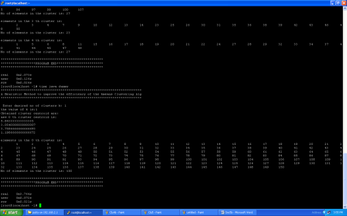The image size is (347, 216).
Task: Click 'elements in the 0 th cluster is:' line
Action: click(x=32, y=140)
